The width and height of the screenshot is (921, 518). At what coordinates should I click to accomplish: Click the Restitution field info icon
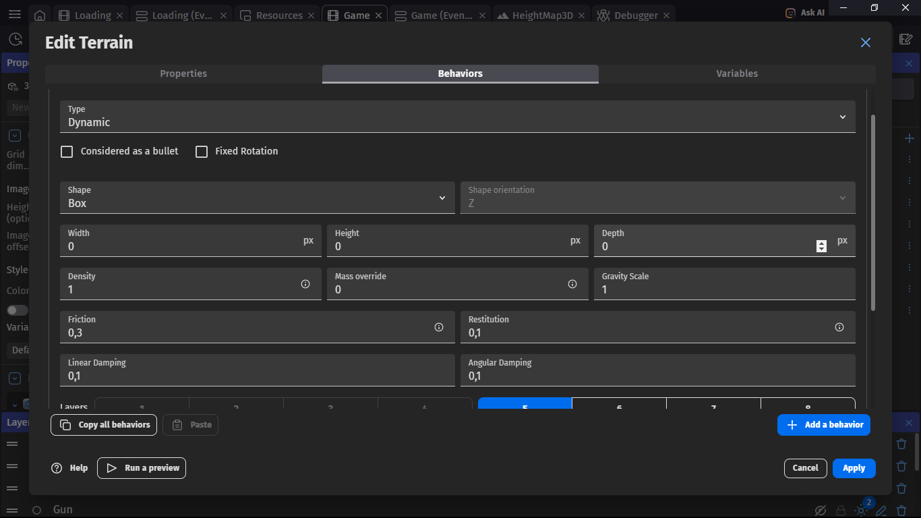click(x=839, y=327)
